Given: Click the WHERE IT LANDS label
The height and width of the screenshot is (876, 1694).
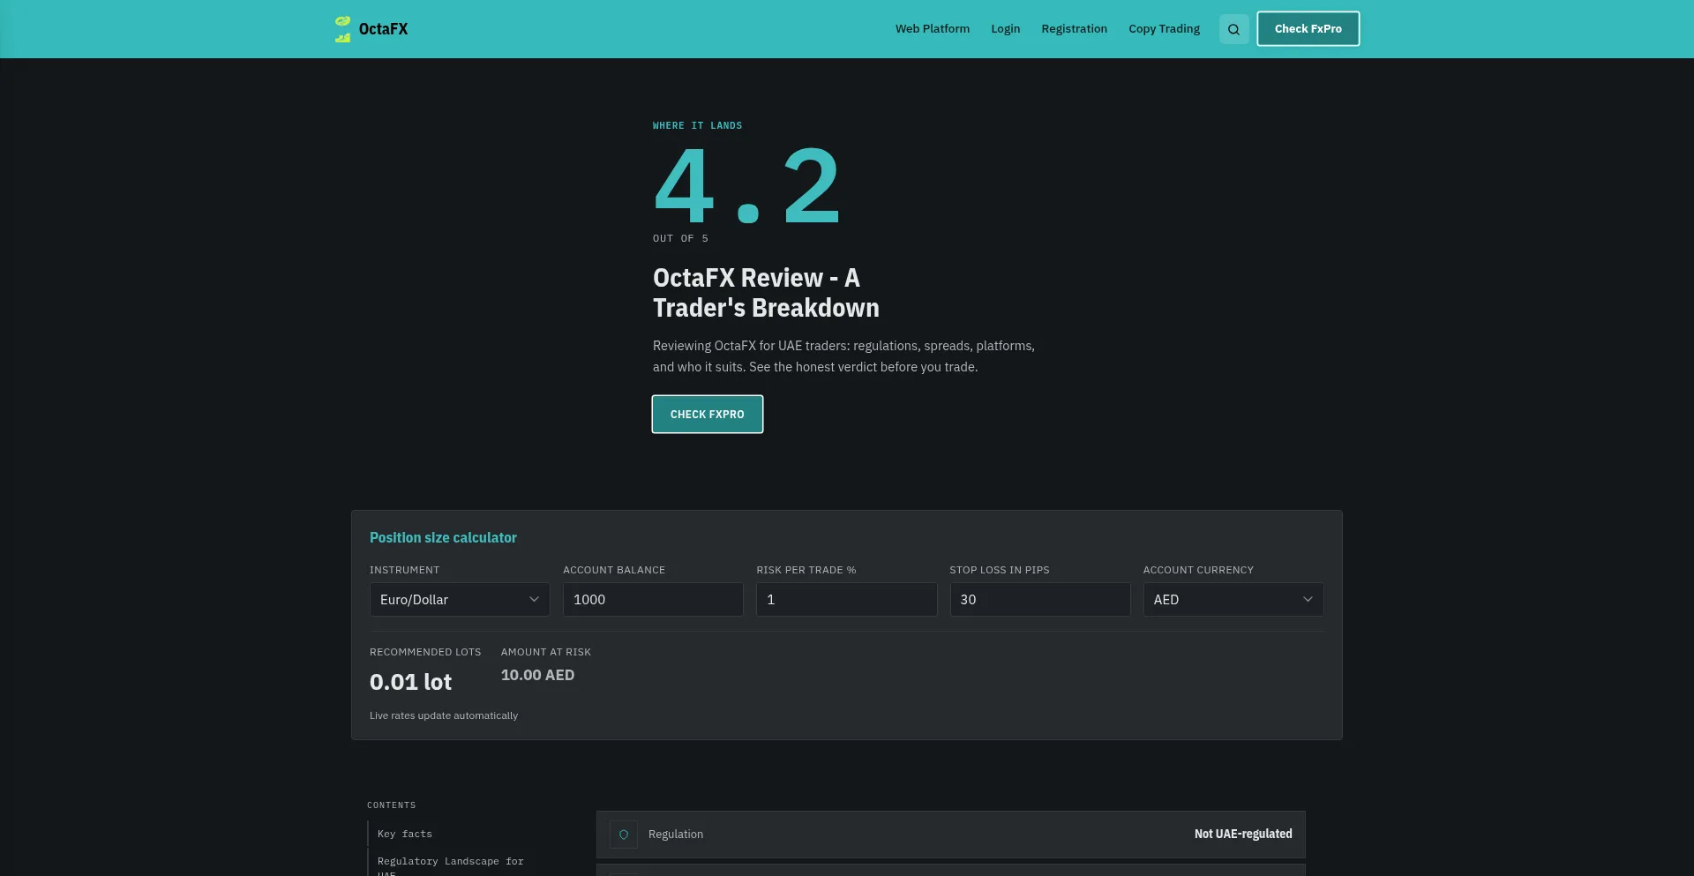Looking at the screenshot, I should 697,126.
